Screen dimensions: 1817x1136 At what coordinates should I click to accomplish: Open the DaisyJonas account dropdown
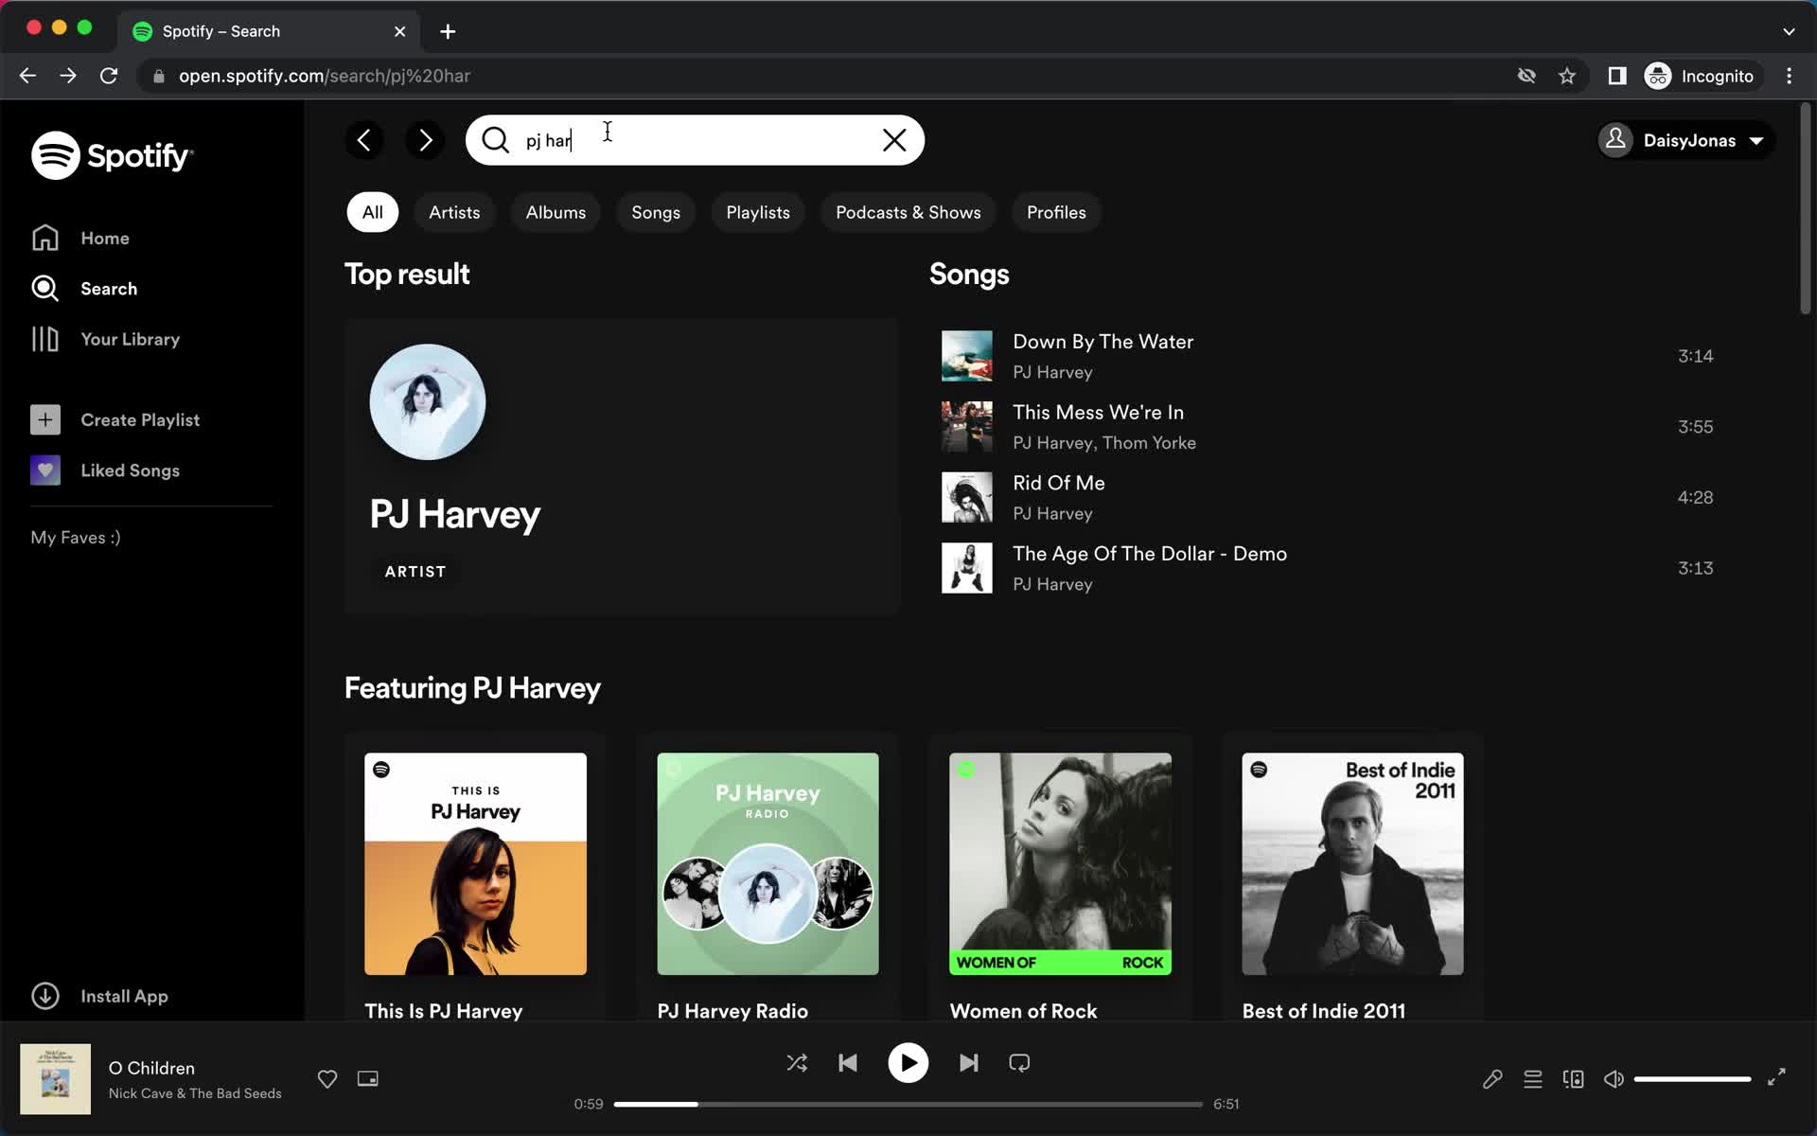coord(1685,139)
